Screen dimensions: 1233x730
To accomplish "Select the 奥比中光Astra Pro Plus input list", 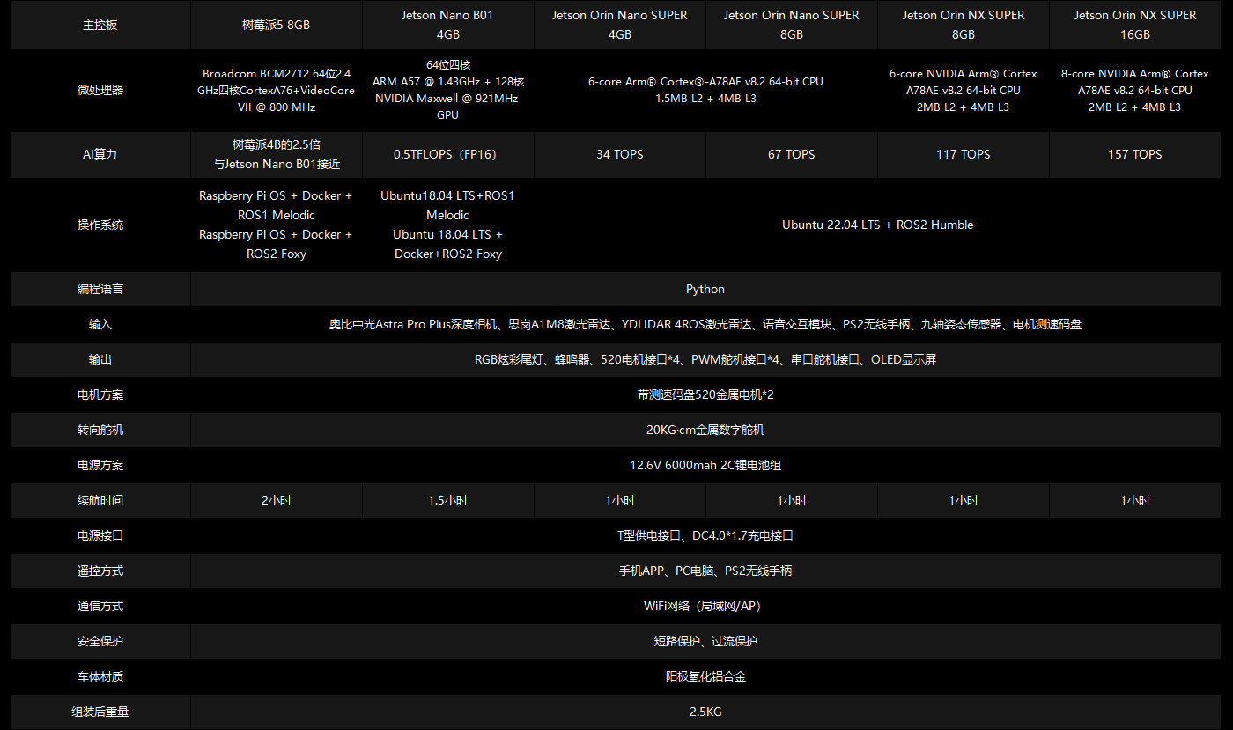I will [705, 324].
